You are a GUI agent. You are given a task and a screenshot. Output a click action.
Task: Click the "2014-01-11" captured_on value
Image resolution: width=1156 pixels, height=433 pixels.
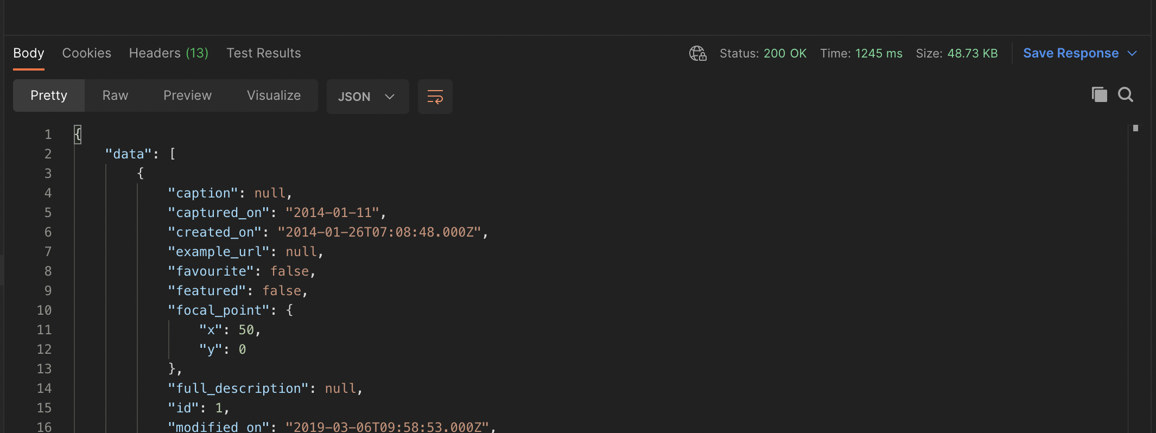(332, 213)
